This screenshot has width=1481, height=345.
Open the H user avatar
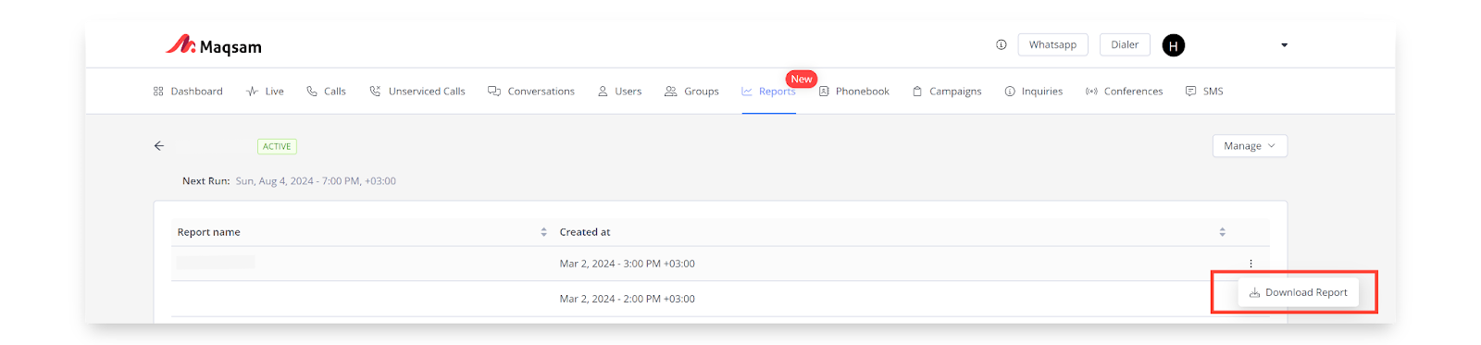click(1173, 45)
